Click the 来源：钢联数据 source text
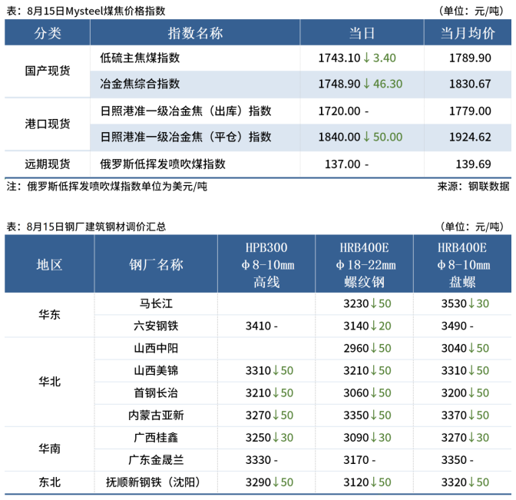This screenshot has width=516, height=500. (x=473, y=186)
